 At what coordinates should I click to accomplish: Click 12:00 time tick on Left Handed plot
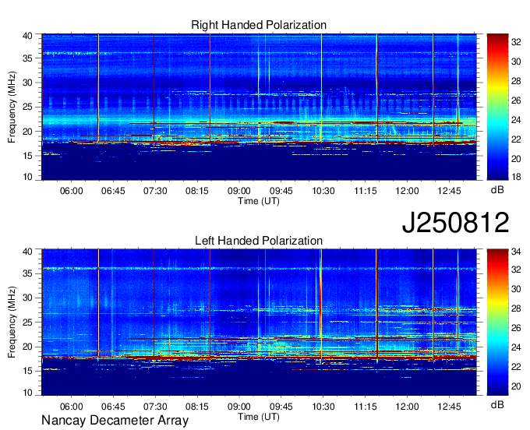click(x=408, y=407)
